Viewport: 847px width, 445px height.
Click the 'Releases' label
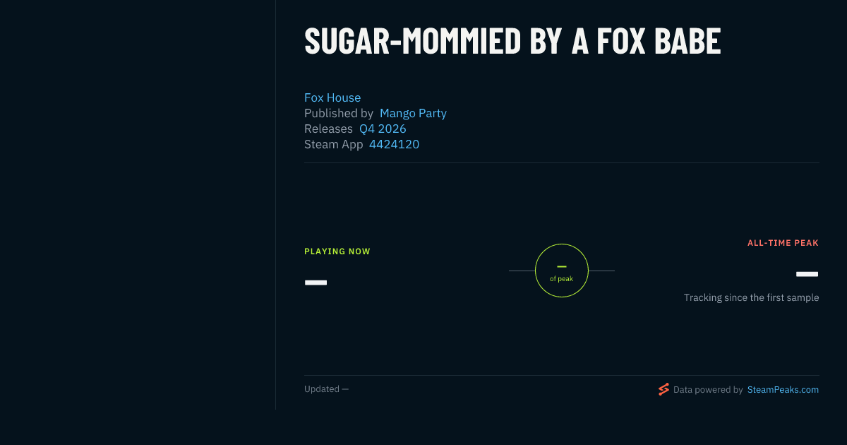pos(328,129)
